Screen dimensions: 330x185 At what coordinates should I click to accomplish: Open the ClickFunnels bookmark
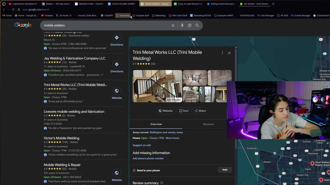pos(321,15)
